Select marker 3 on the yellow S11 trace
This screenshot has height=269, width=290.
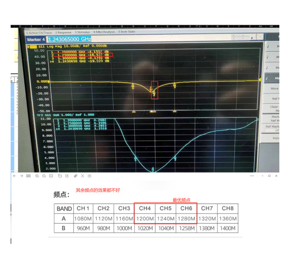point(174,85)
